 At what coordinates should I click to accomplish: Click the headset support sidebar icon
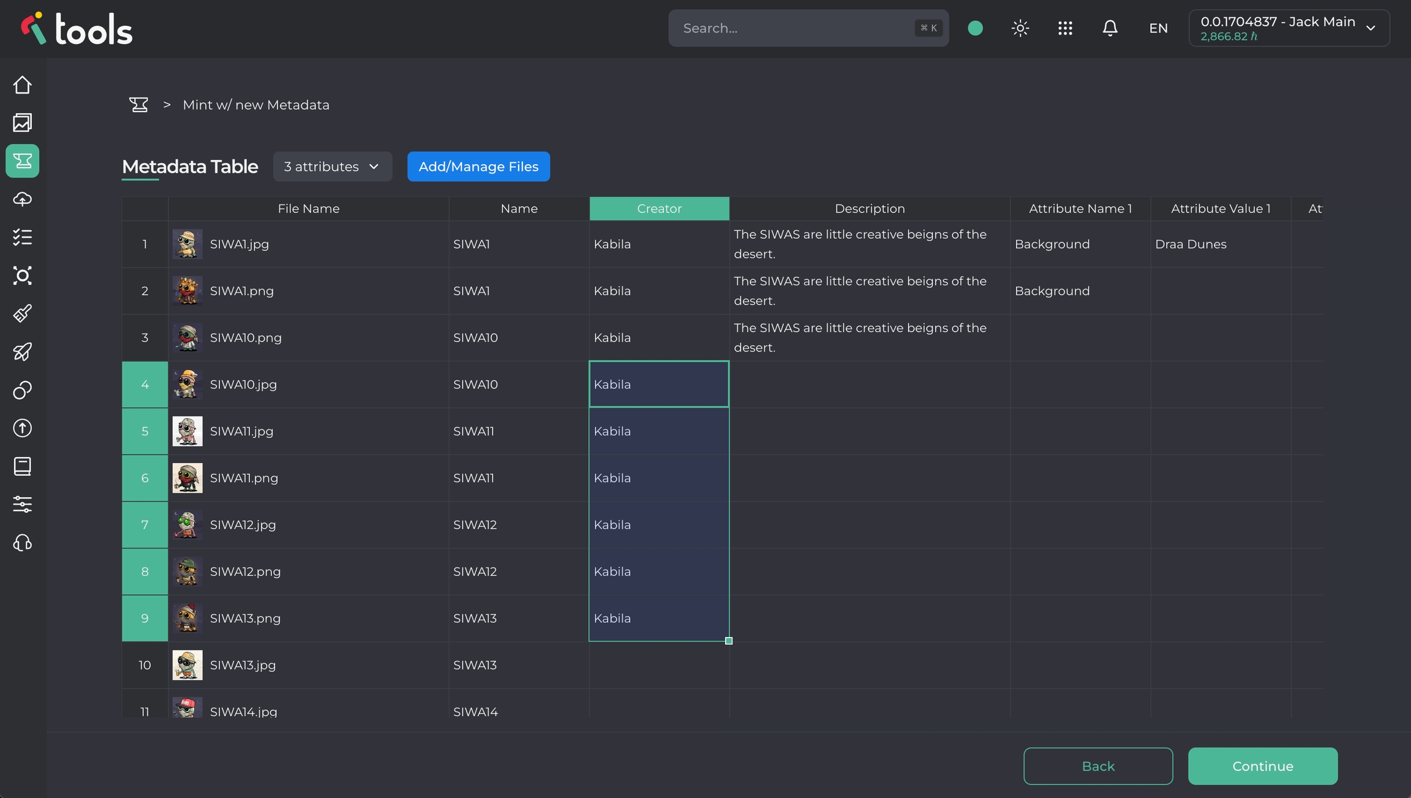(x=23, y=543)
